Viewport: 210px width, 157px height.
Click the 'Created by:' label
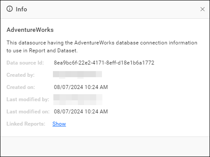[21, 75]
